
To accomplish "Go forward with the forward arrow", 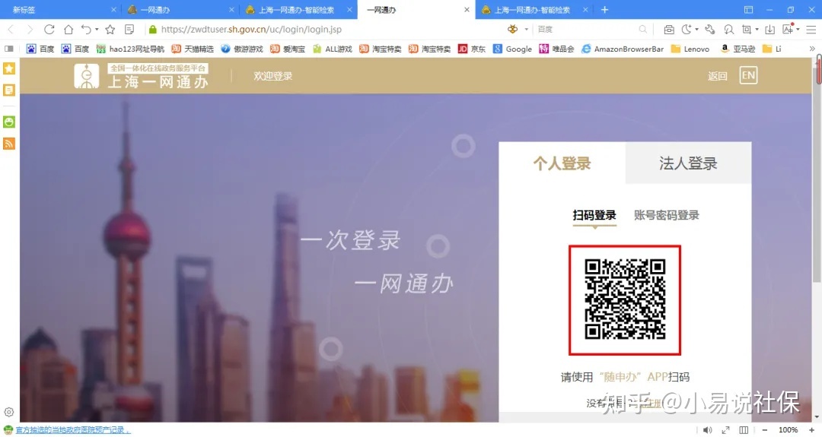I will tap(30, 30).
